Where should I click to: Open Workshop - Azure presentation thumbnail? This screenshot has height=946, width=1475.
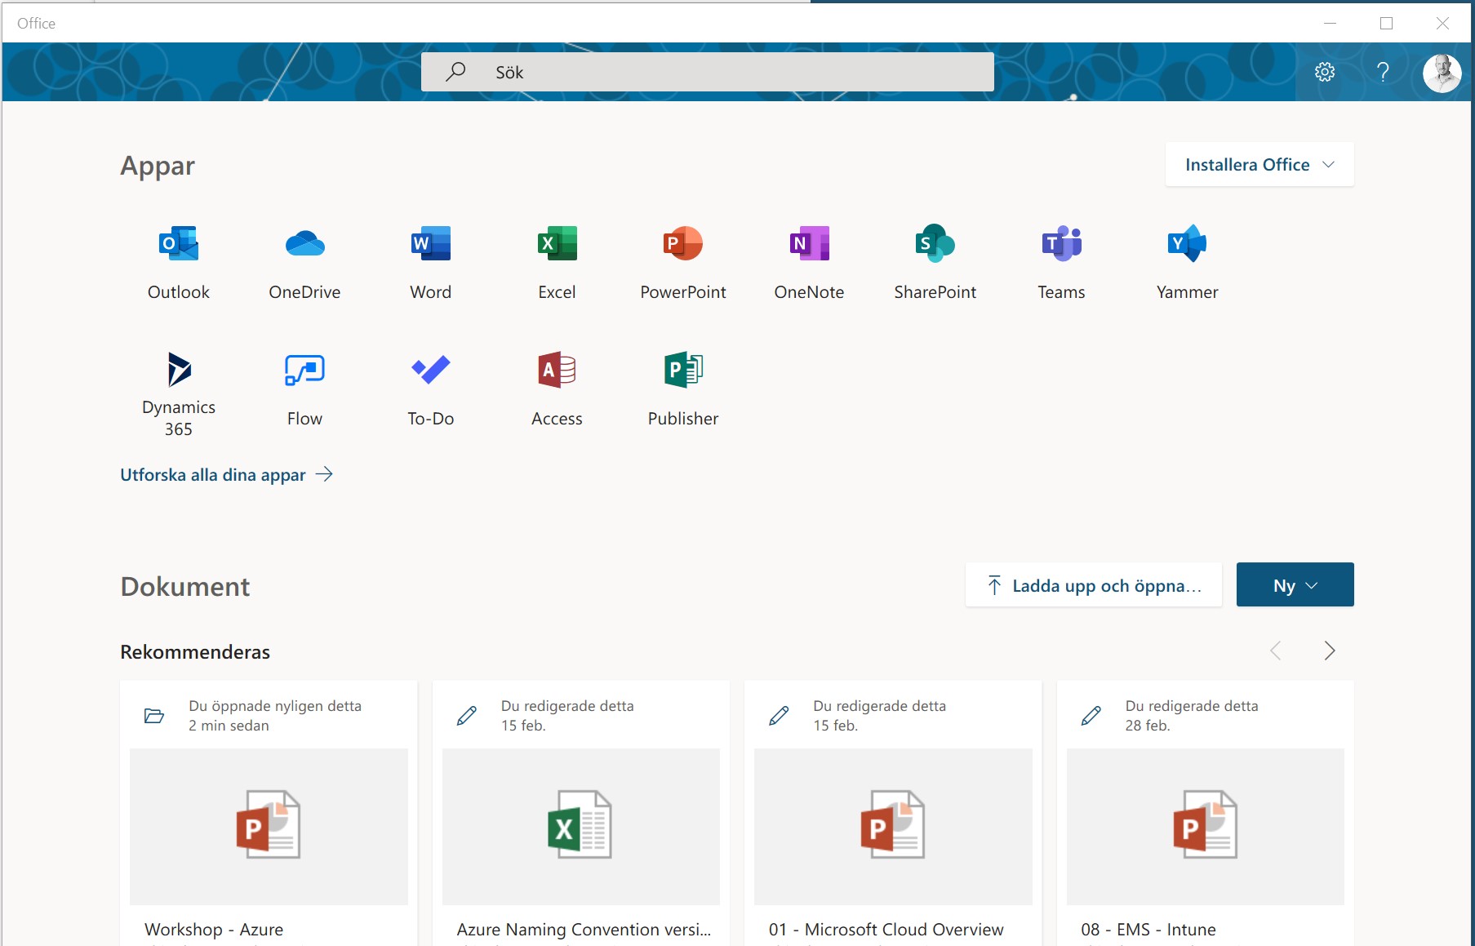(269, 826)
